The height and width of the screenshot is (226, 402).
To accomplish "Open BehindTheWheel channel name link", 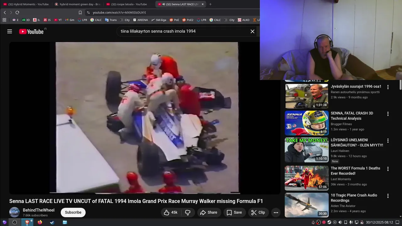I will [39, 210].
